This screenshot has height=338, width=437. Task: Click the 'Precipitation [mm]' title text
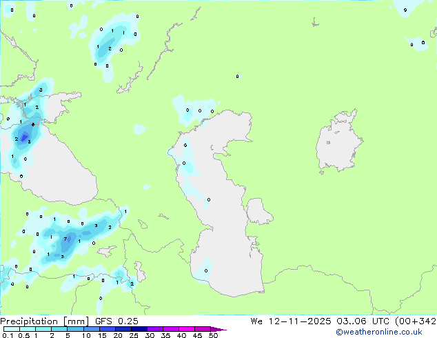(x=45, y=321)
